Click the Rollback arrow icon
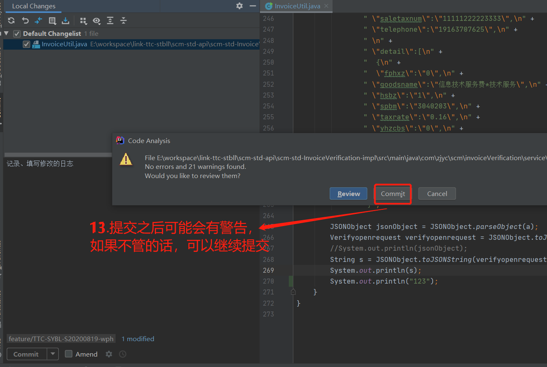 (x=25, y=20)
